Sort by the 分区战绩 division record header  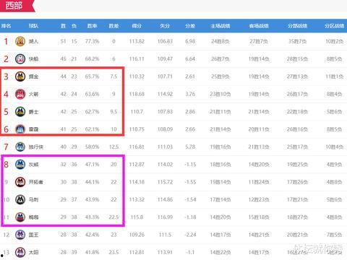[334, 26]
